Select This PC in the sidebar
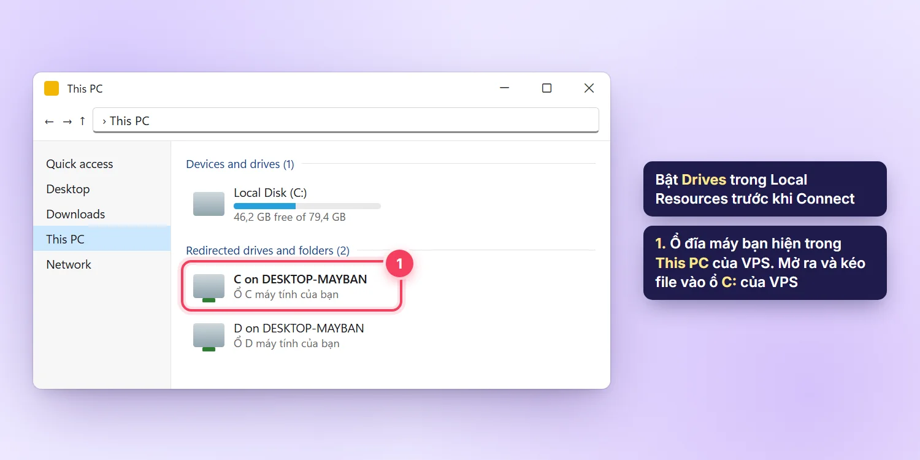The height and width of the screenshot is (460, 920). (x=102, y=239)
